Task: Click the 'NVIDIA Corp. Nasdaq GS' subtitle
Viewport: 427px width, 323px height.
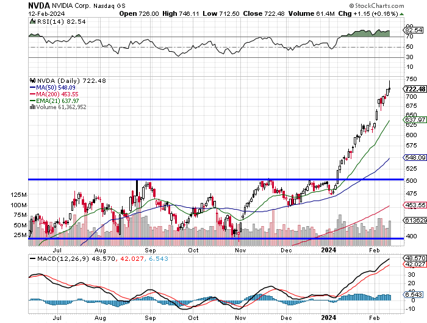Action: (x=88, y=5)
